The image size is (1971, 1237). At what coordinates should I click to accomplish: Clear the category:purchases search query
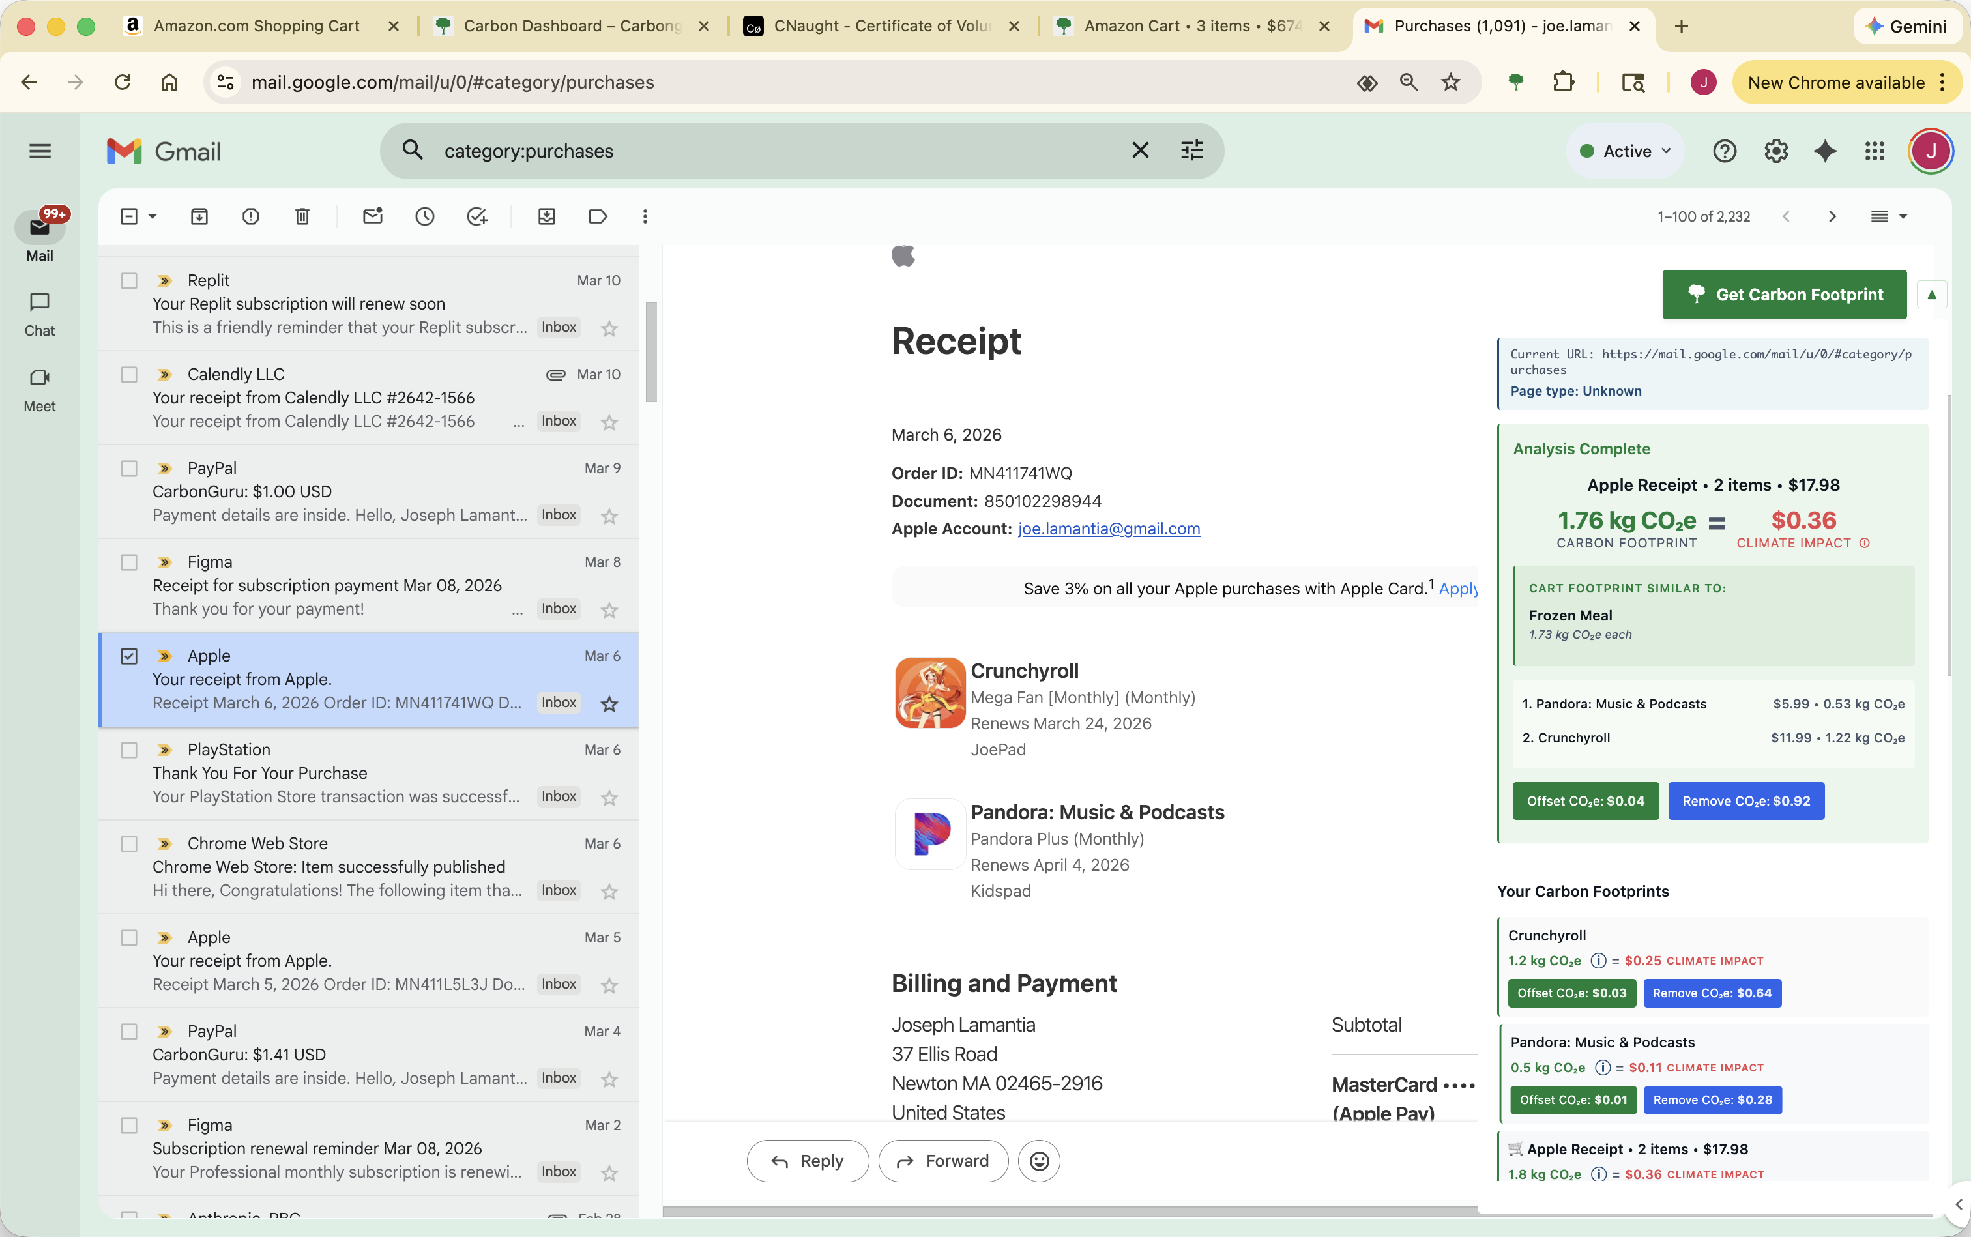[1141, 150]
